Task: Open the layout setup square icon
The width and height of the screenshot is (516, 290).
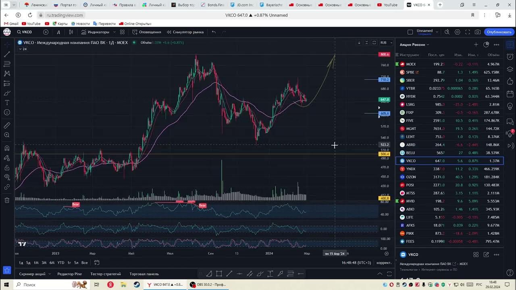Action: coord(410,32)
